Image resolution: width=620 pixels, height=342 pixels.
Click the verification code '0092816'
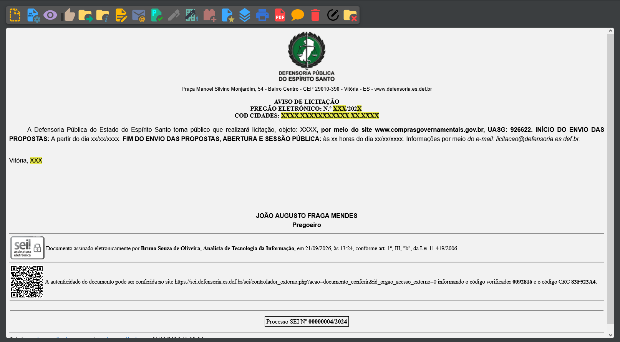522,282
